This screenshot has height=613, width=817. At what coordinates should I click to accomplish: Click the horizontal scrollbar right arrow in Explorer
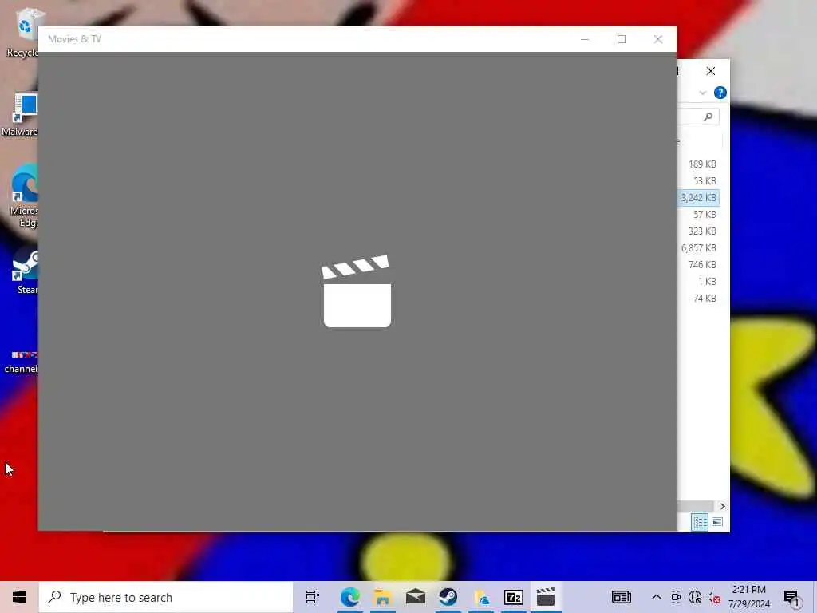point(722,506)
